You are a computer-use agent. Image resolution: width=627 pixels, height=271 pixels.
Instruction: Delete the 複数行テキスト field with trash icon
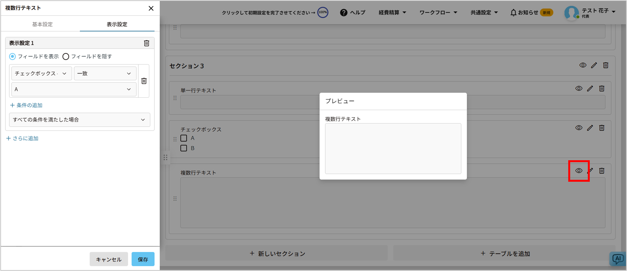(x=602, y=171)
